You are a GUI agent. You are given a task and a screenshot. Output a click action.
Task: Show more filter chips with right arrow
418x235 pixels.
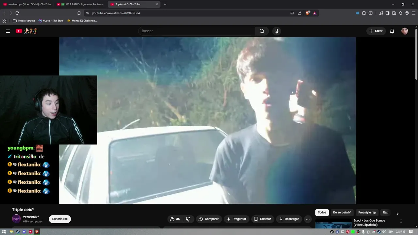[397, 214]
